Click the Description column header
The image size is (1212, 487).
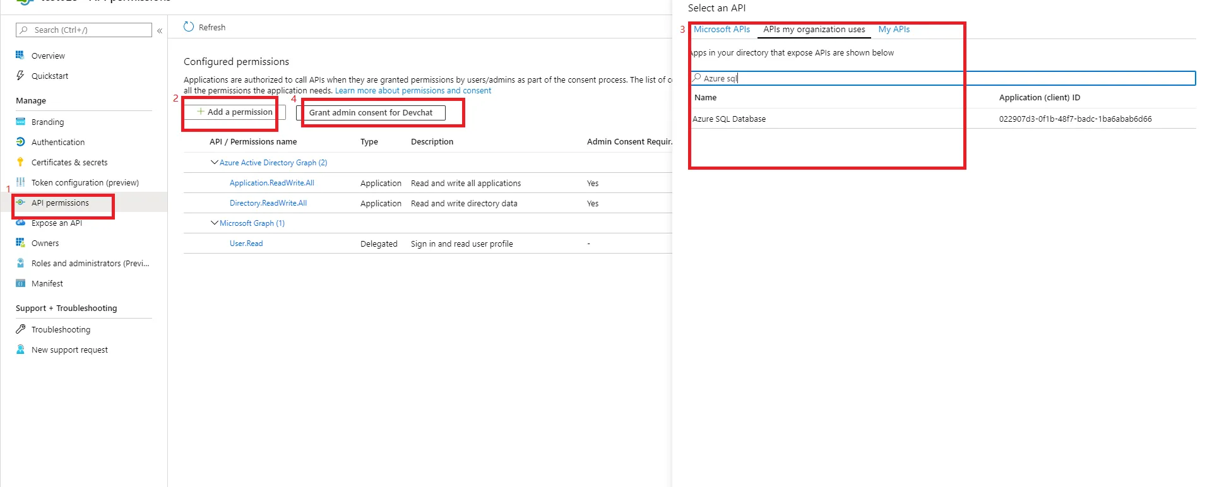tap(432, 141)
